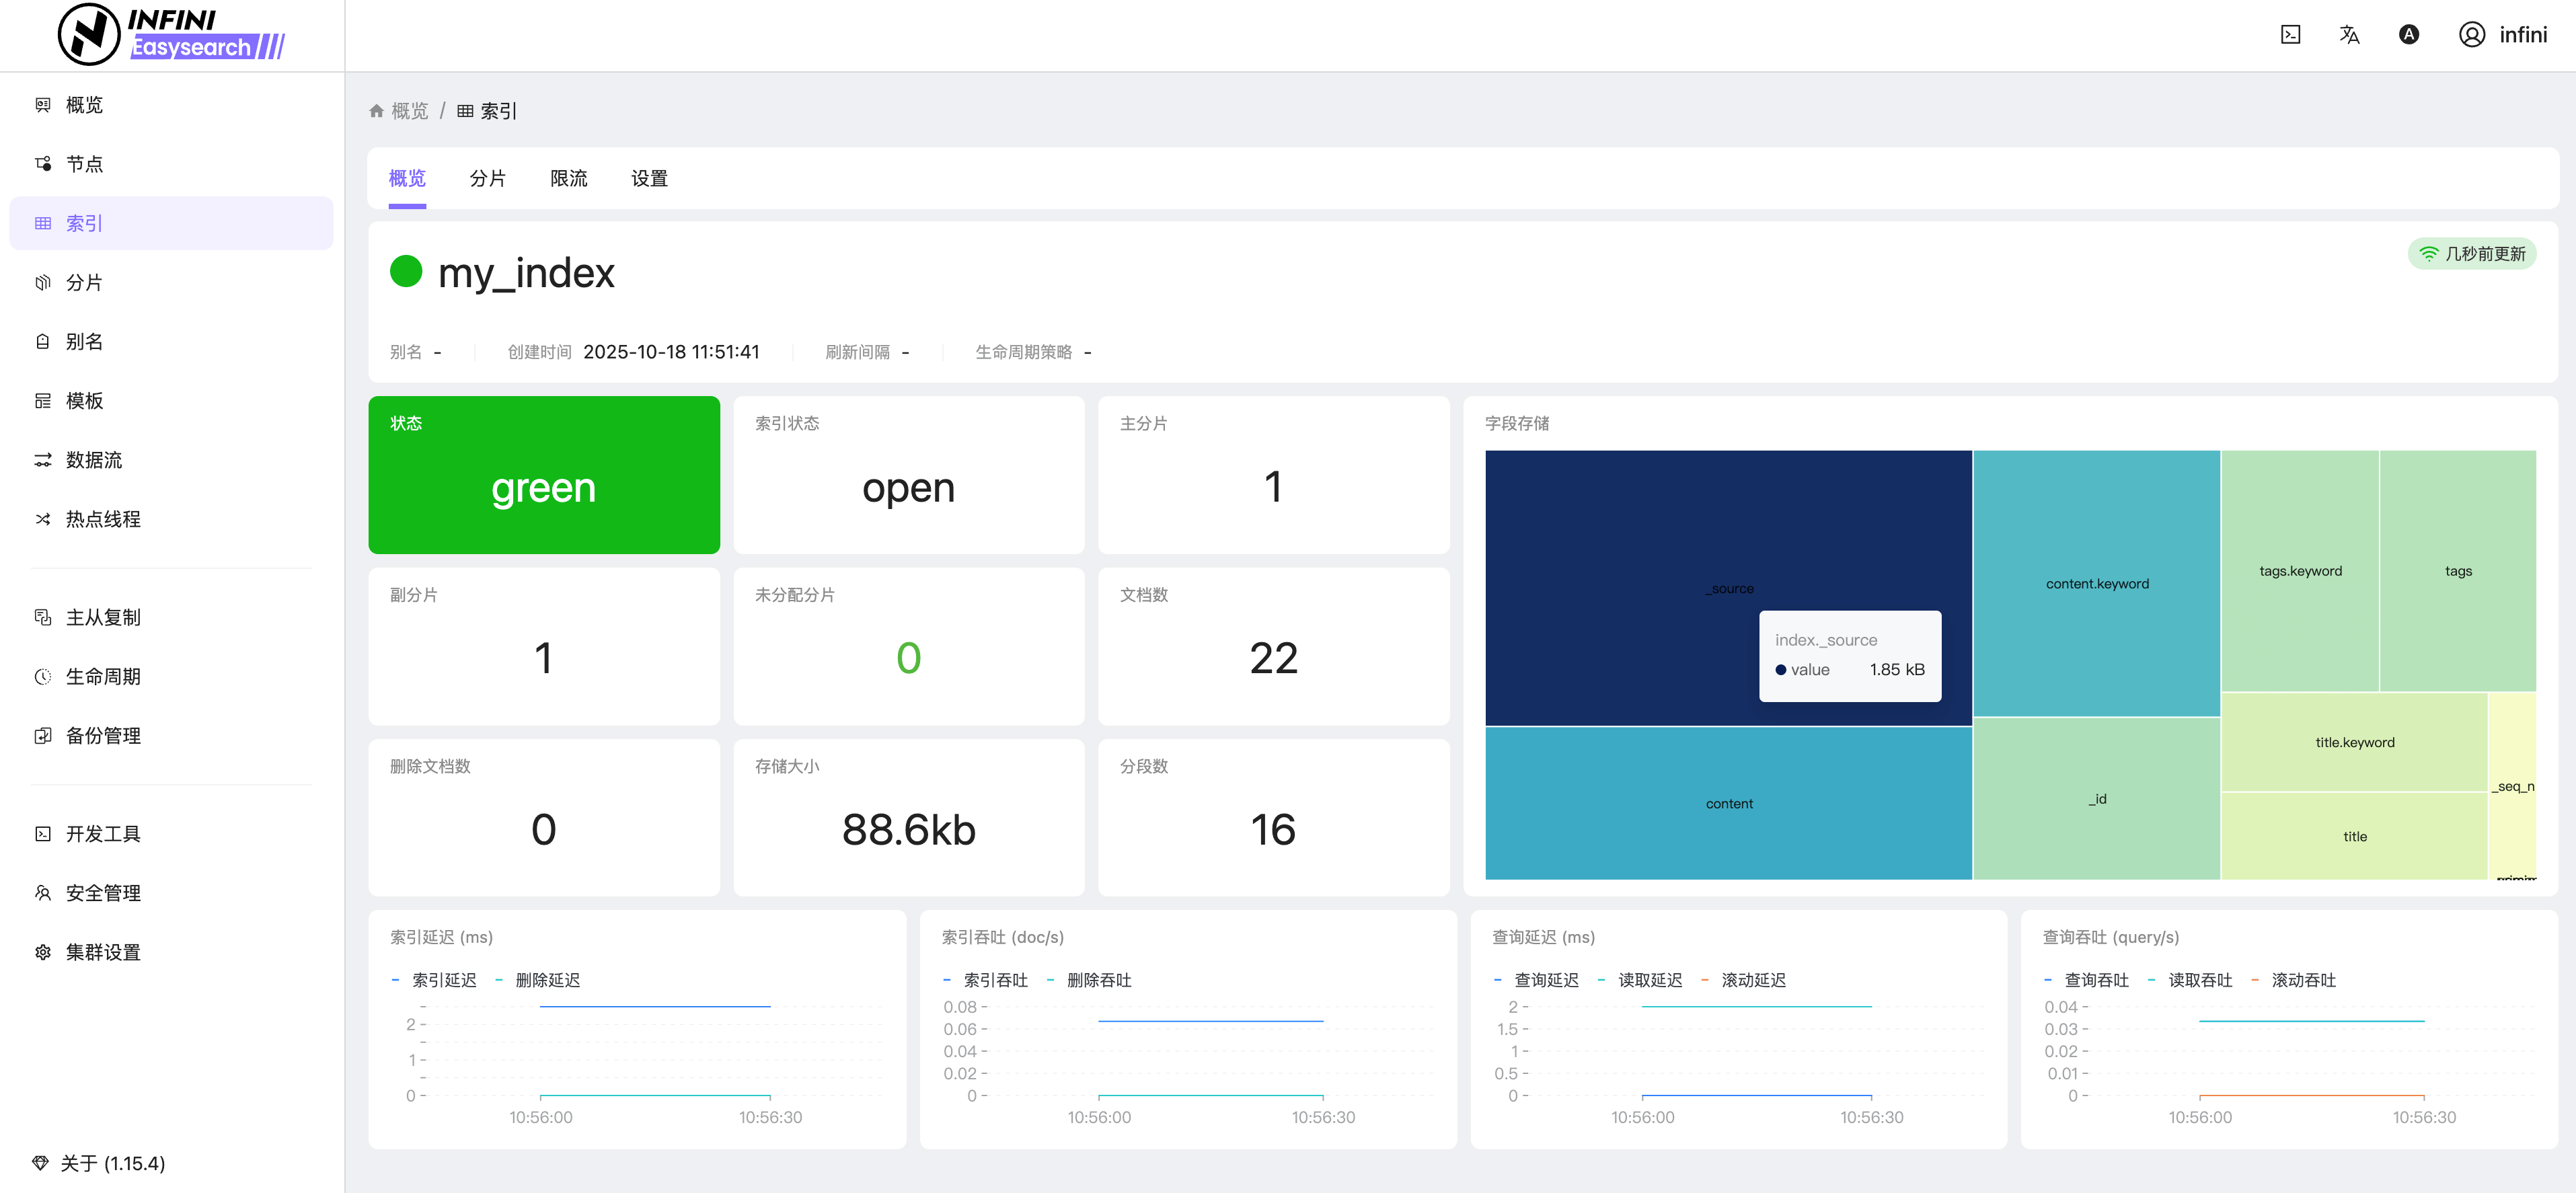This screenshot has width=2576, height=1193.
Task: Toggle 删除吞吐 legend in throughput chart
Action: pyautogui.click(x=1098, y=980)
